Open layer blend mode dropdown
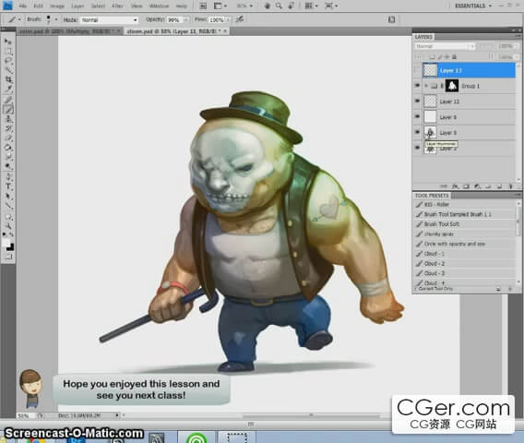The height and width of the screenshot is (443, 524). [x=445, y=46]
